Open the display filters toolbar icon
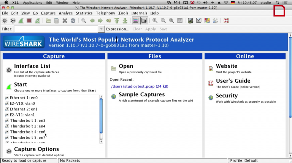292x163 pixels. pyautogui.click(x=199, y=20)
